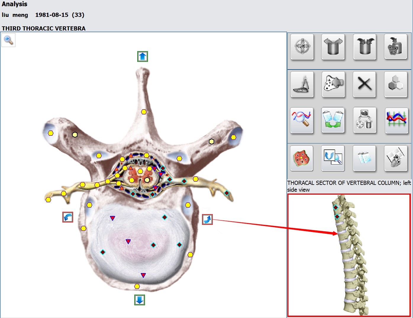Image resolution: width=413 pixels, height=318 pixels.
Task: Click the filmstrip with heart icon
Action: [x=396, y=158]
